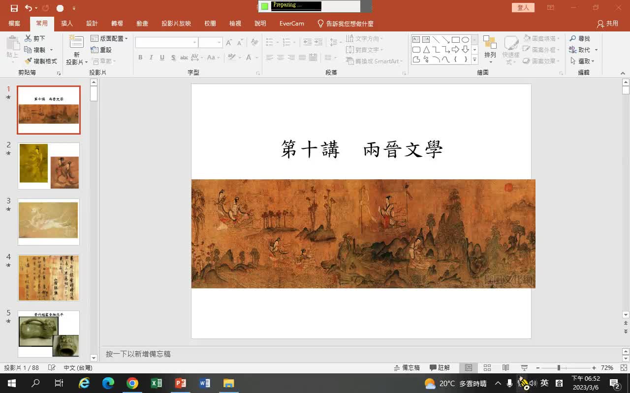The width and height of the screenshot is (630, 393).
Task: Toggle Notes (備忘稿) pane in status bar
Action: pyautogui.click(x=407, y=367)
